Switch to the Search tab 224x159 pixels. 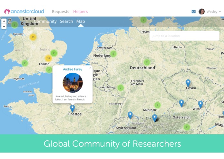[x=66, y=21]
